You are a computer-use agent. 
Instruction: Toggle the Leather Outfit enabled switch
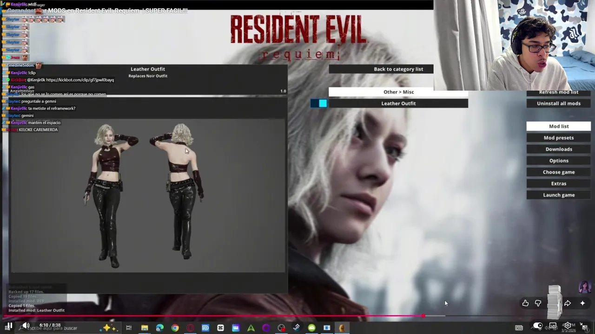319,103
